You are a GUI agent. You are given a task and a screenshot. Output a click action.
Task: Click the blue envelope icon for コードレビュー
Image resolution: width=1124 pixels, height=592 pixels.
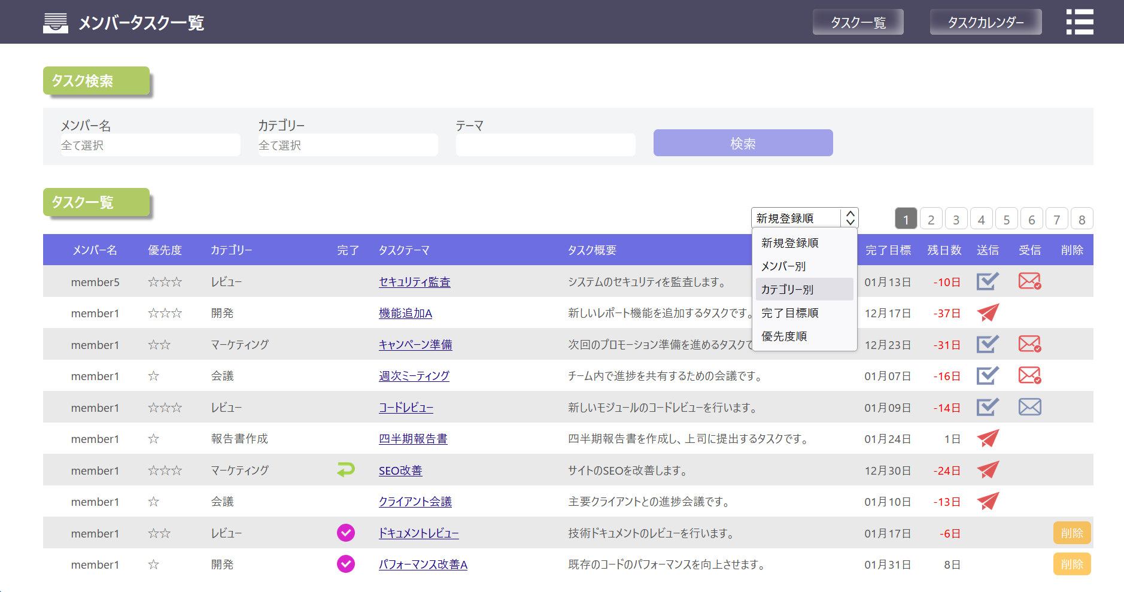coord(1029,407)
